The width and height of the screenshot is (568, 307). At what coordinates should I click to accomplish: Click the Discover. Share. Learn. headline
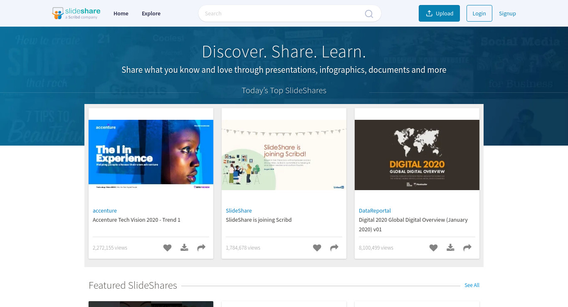tap(284, 52)
